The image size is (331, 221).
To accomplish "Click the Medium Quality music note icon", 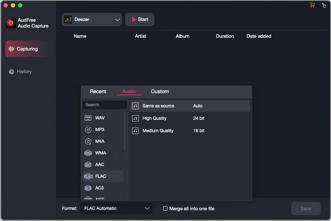I will tap(135, 131).
